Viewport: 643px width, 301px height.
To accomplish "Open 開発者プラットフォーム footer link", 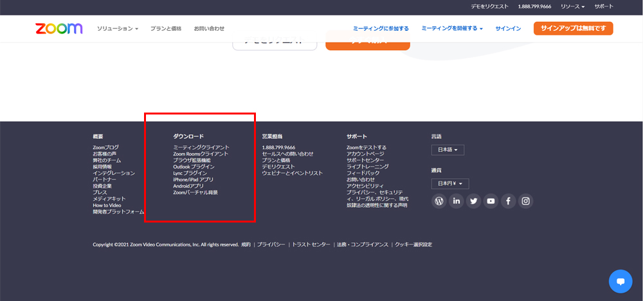I will [x=118, y=212].
